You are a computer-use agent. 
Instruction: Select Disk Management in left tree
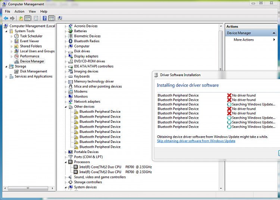(x=33, y=71)
